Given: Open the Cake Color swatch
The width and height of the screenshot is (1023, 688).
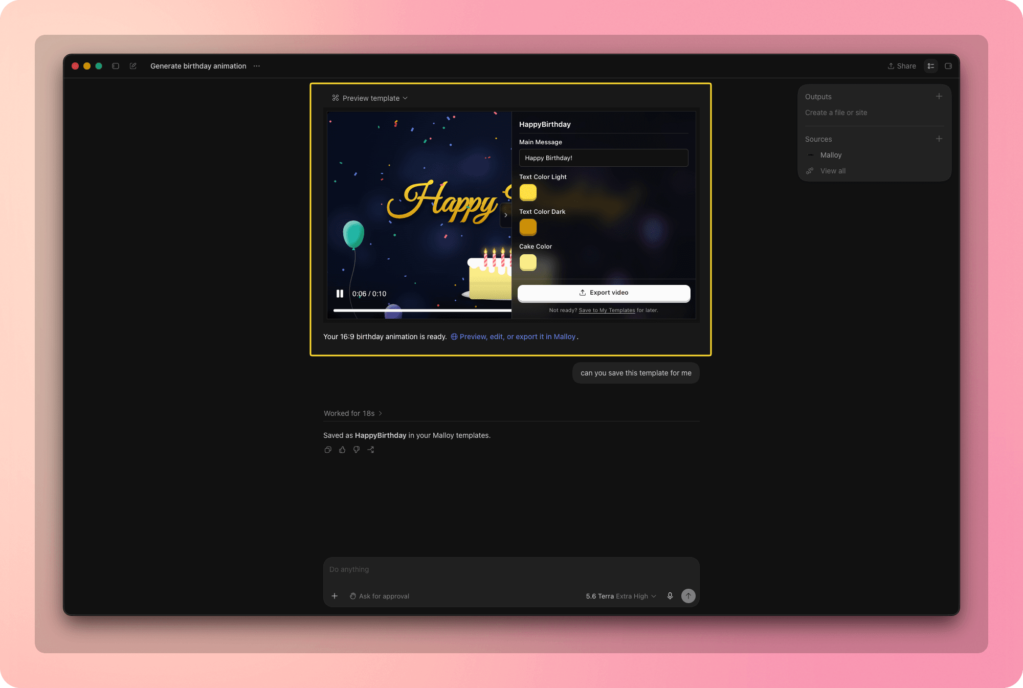Looking at the screenshot, I should point(528,262).
